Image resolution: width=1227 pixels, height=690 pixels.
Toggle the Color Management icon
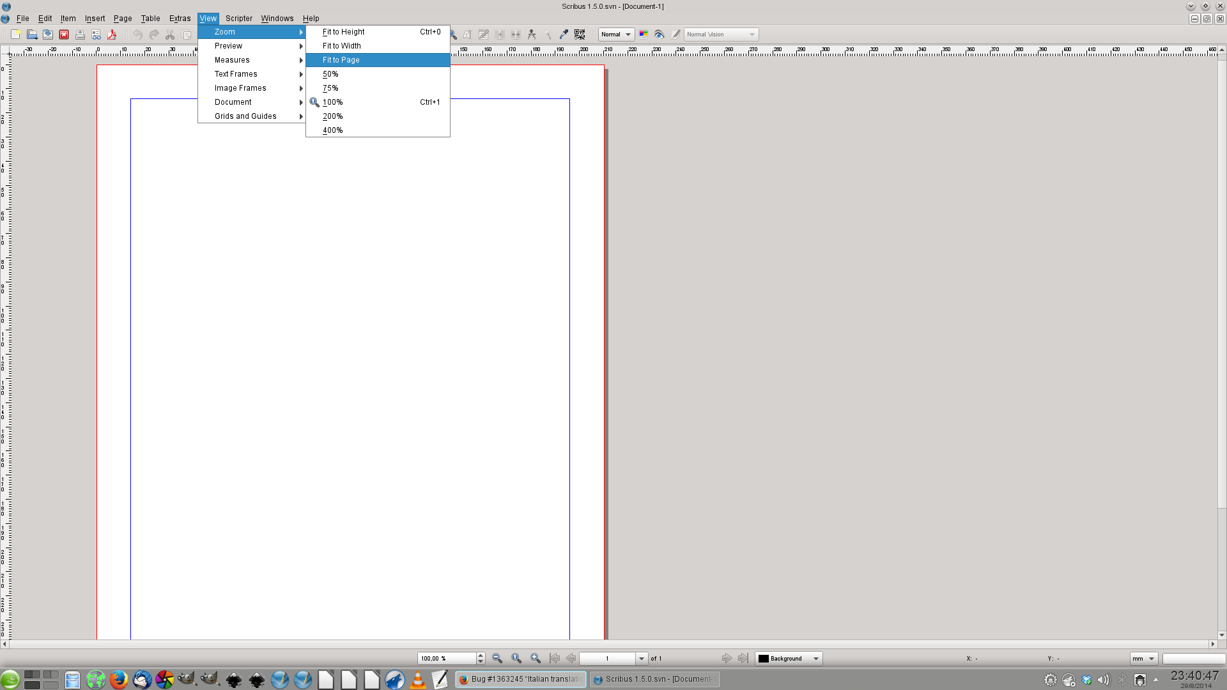(x=644, y=34)
